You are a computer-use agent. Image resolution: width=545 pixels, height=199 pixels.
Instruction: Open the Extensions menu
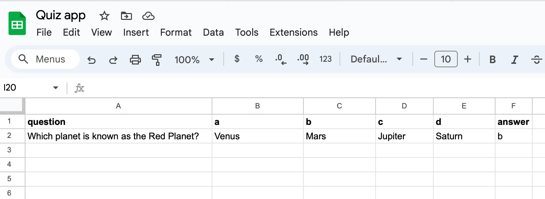click(x=293, y=32)
